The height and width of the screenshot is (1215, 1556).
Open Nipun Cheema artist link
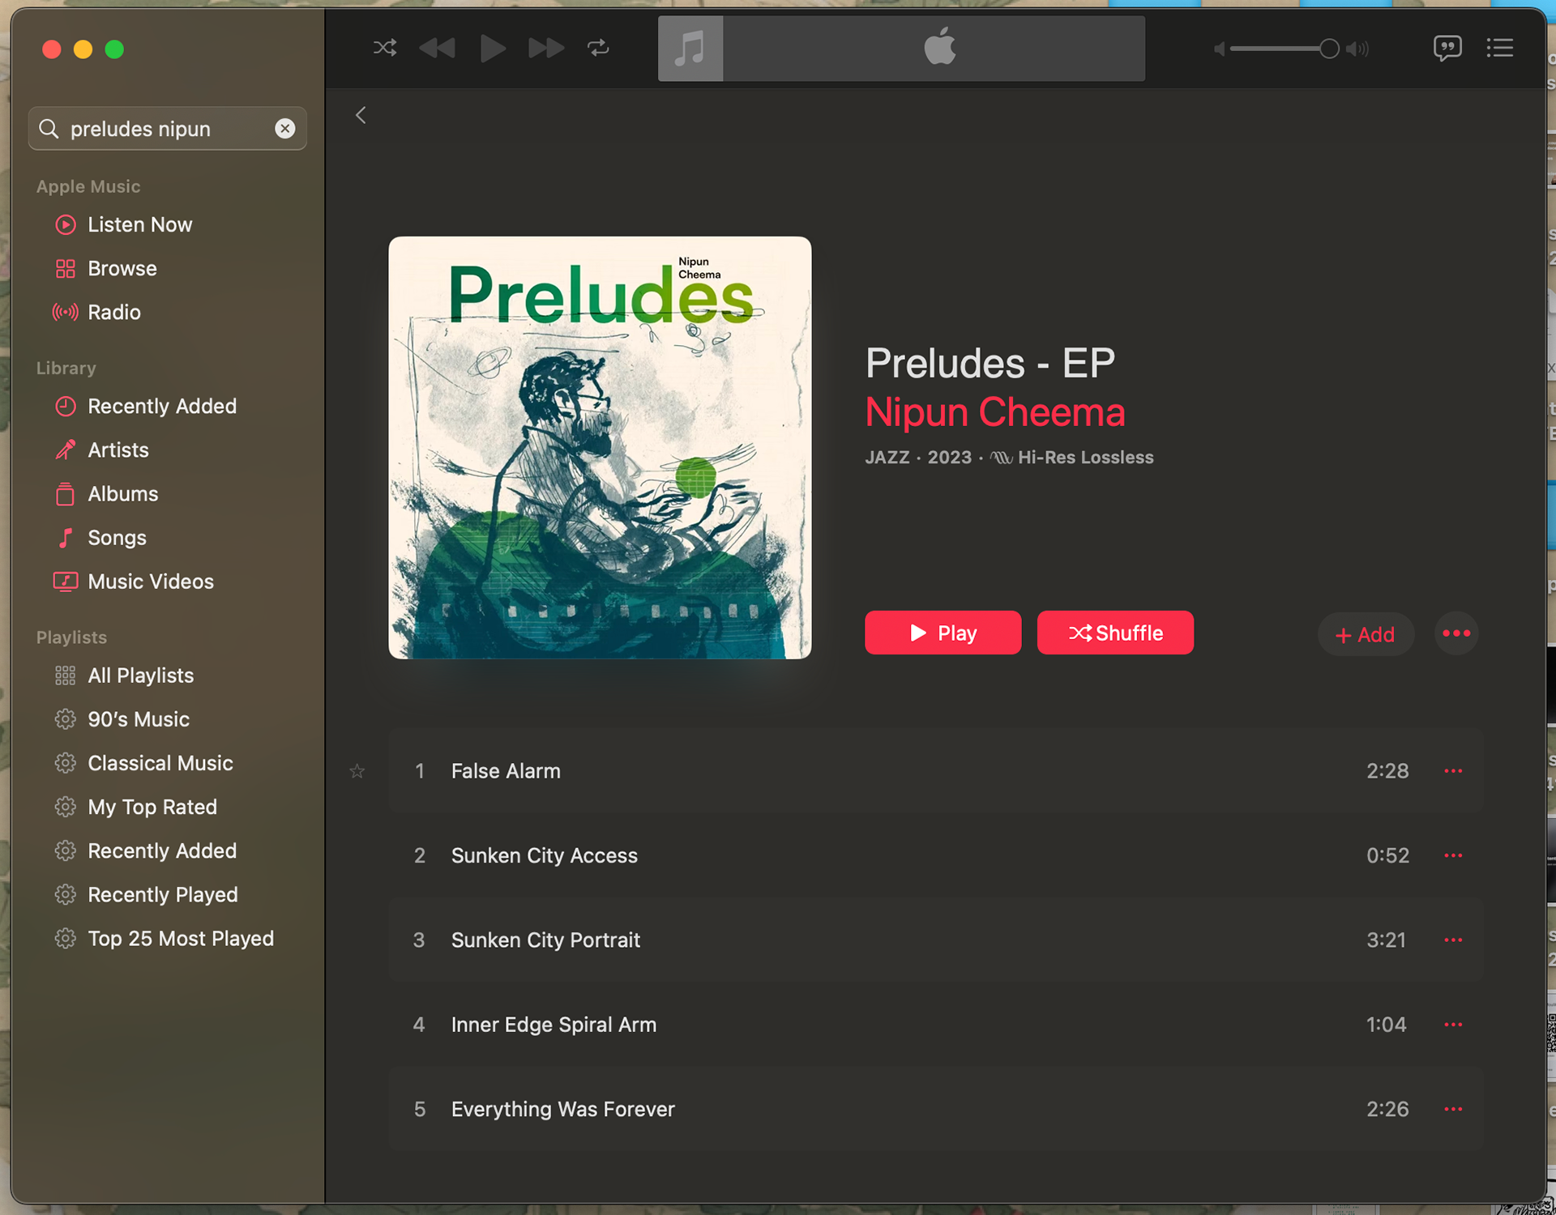[x=994, y=412]
